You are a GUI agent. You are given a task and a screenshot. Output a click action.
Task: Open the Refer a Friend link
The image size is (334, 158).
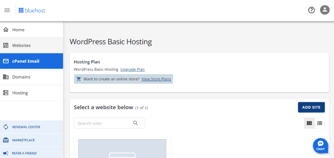[32, 153]
